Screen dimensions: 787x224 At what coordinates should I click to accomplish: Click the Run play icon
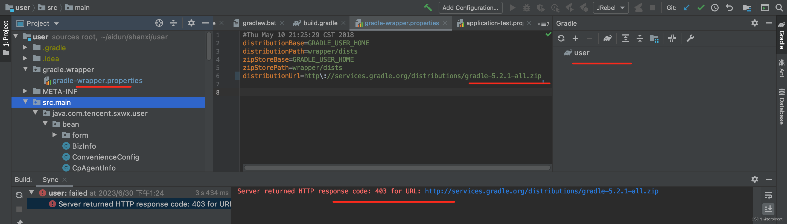(513, 8)
